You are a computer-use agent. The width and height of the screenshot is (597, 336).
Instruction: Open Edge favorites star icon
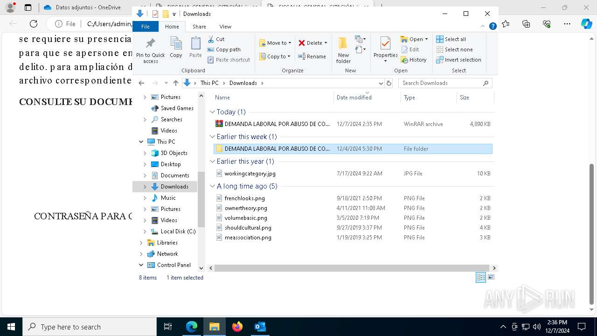[x=506, y=24]
